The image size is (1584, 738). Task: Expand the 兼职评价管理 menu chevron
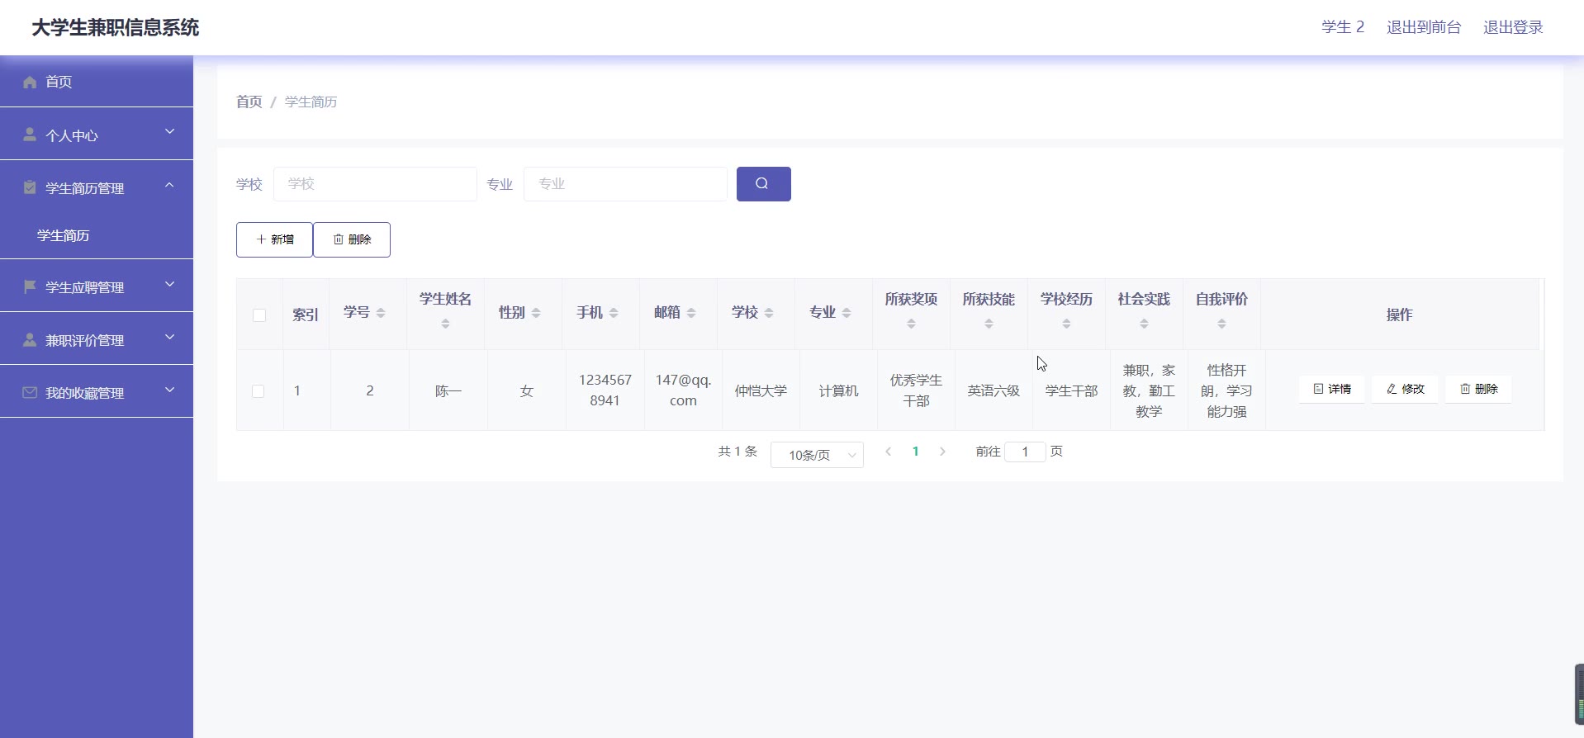(169, 337)
